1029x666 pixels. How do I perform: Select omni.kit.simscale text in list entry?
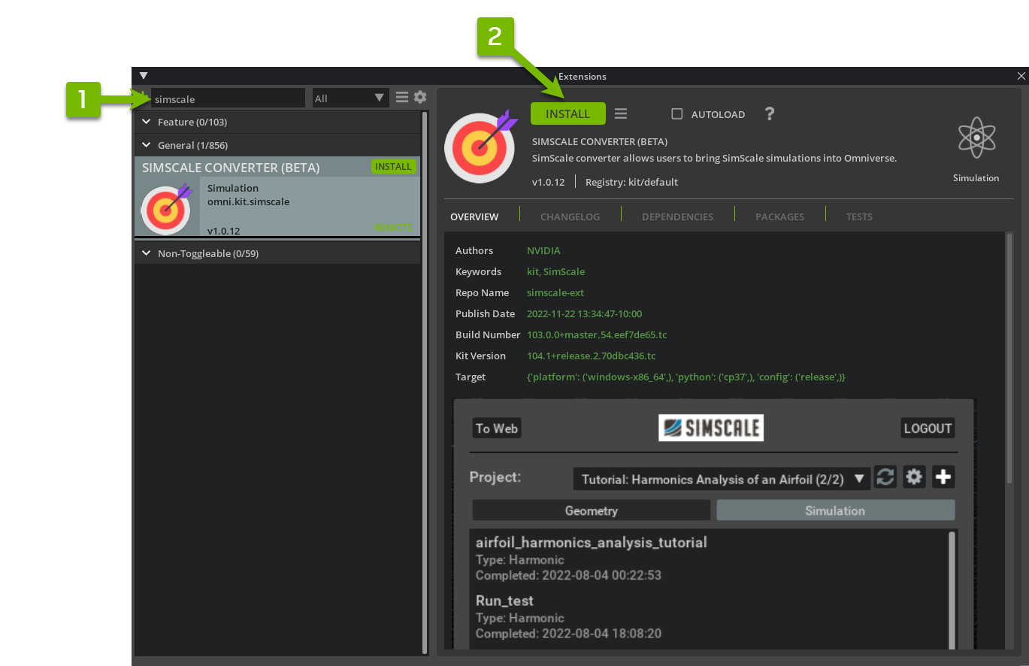coord(248,201)
